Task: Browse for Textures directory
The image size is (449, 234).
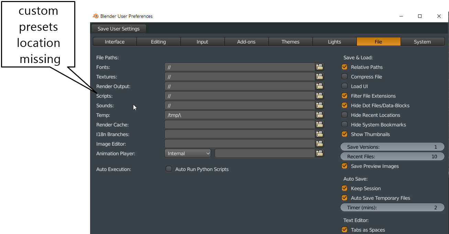Action: pos(320,77)
